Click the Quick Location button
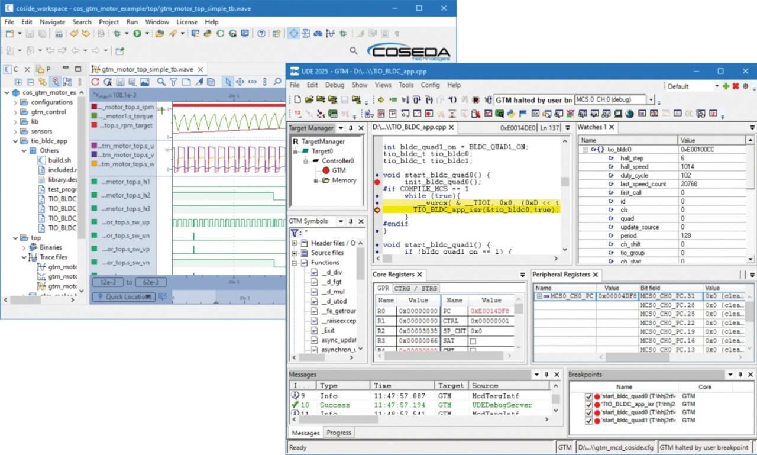 [124, 297]
